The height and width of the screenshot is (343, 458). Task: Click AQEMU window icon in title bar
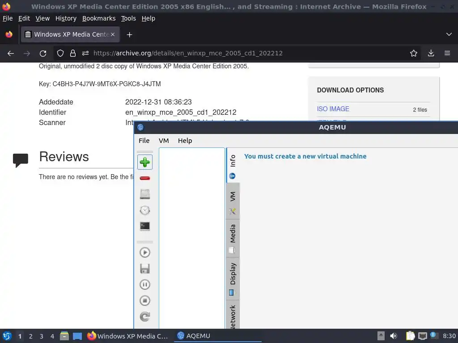point(140,127)
